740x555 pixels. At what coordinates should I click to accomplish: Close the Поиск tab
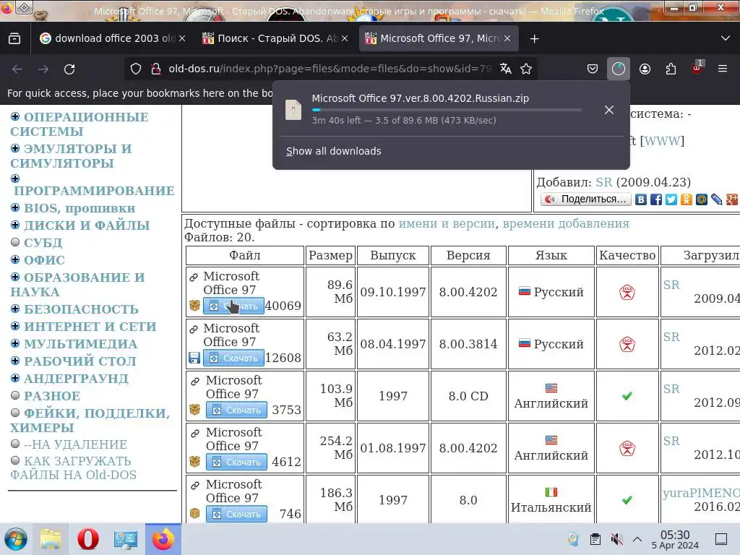coord(345,38)
